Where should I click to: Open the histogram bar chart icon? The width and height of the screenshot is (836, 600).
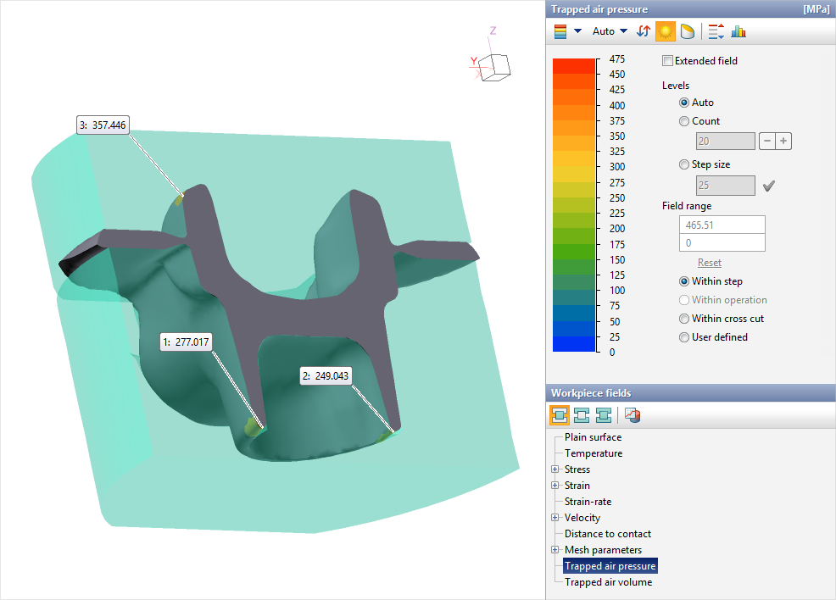[x=738, y=31]
